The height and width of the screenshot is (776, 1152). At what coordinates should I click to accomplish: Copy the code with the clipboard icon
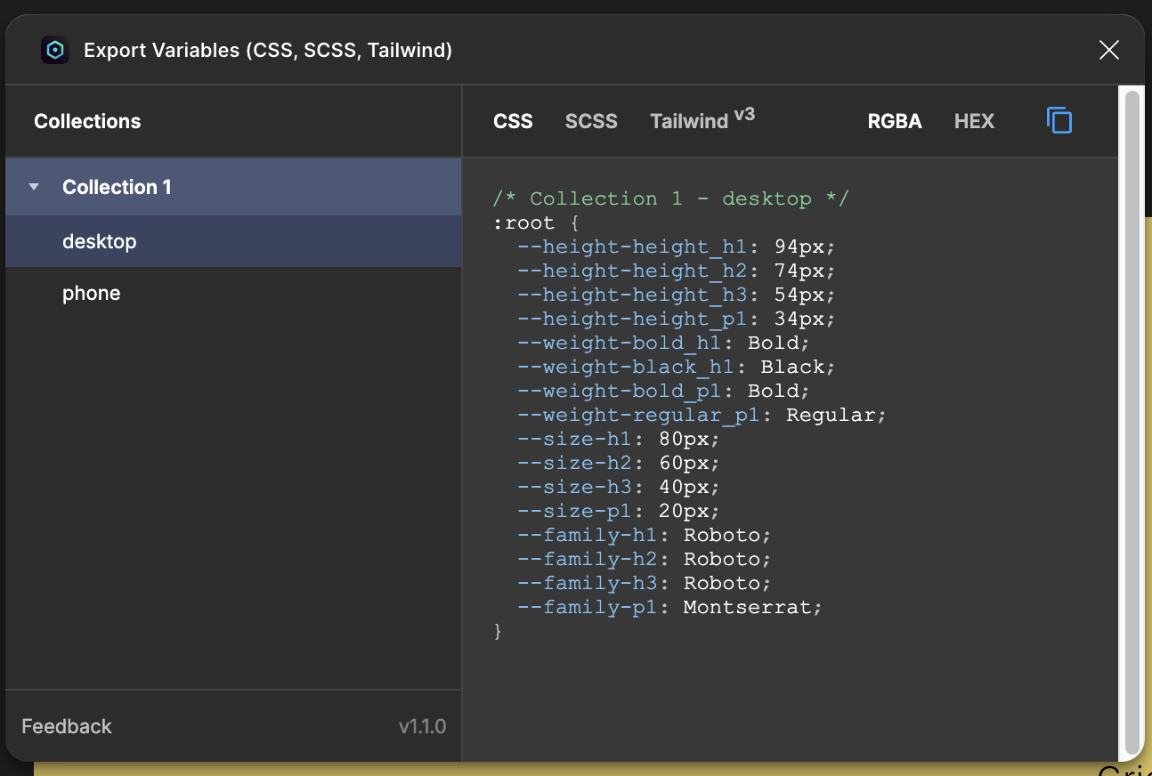tap(1059, 120)
